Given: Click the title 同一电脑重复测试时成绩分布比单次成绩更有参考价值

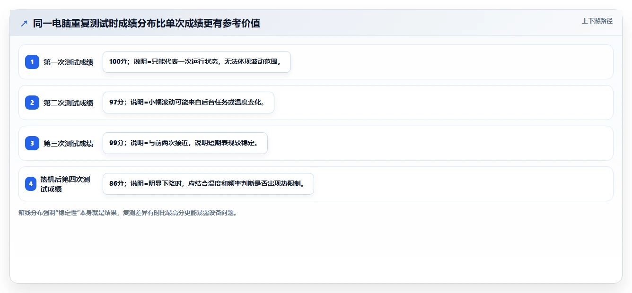Looking at the screenshot, I should click(147, 23).
